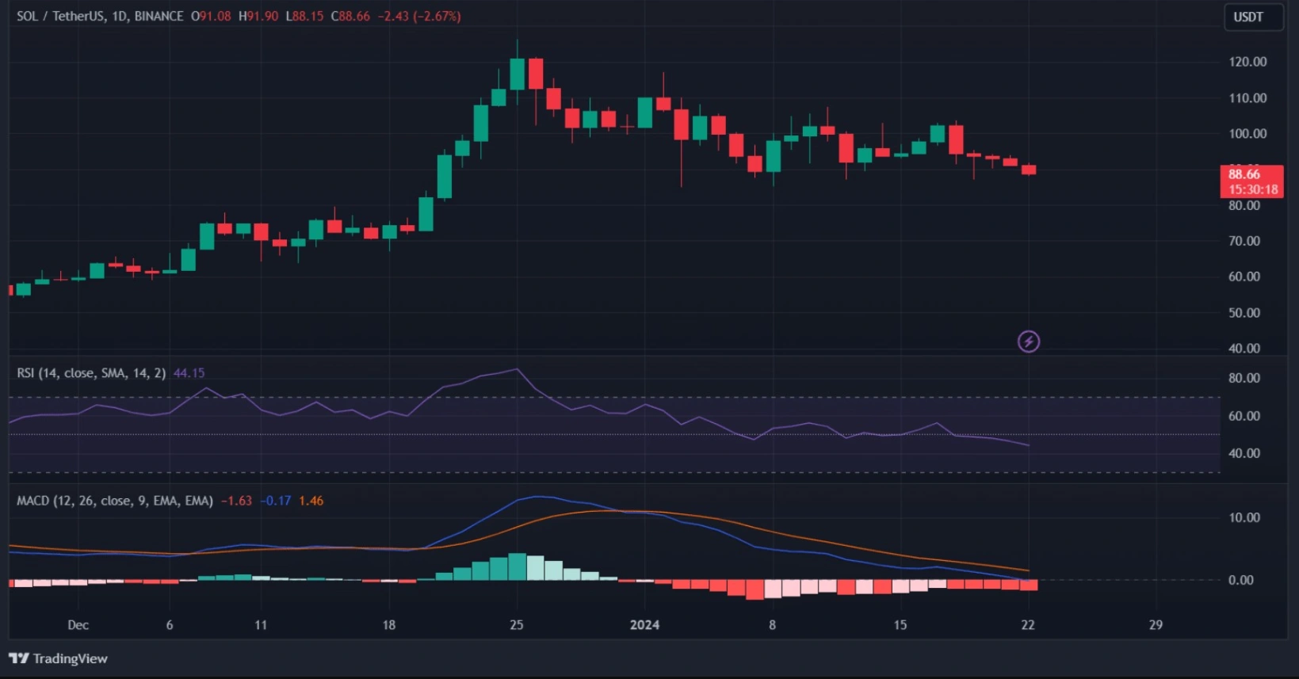Select the MACD (12, 26, close, 9, EMA, EMA) legend
The image size is (1299, 679).
pos(115,501)
